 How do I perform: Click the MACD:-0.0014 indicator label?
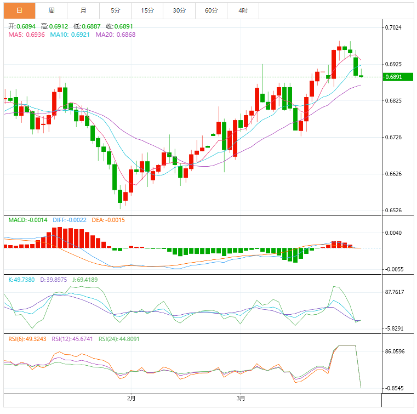tap(28, 220)
